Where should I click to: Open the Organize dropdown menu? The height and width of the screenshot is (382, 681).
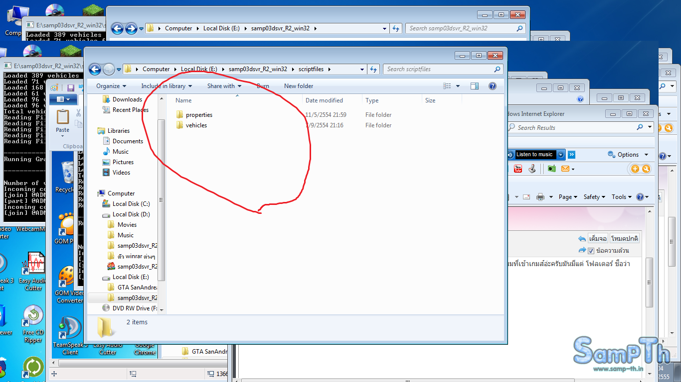[111, 86]
